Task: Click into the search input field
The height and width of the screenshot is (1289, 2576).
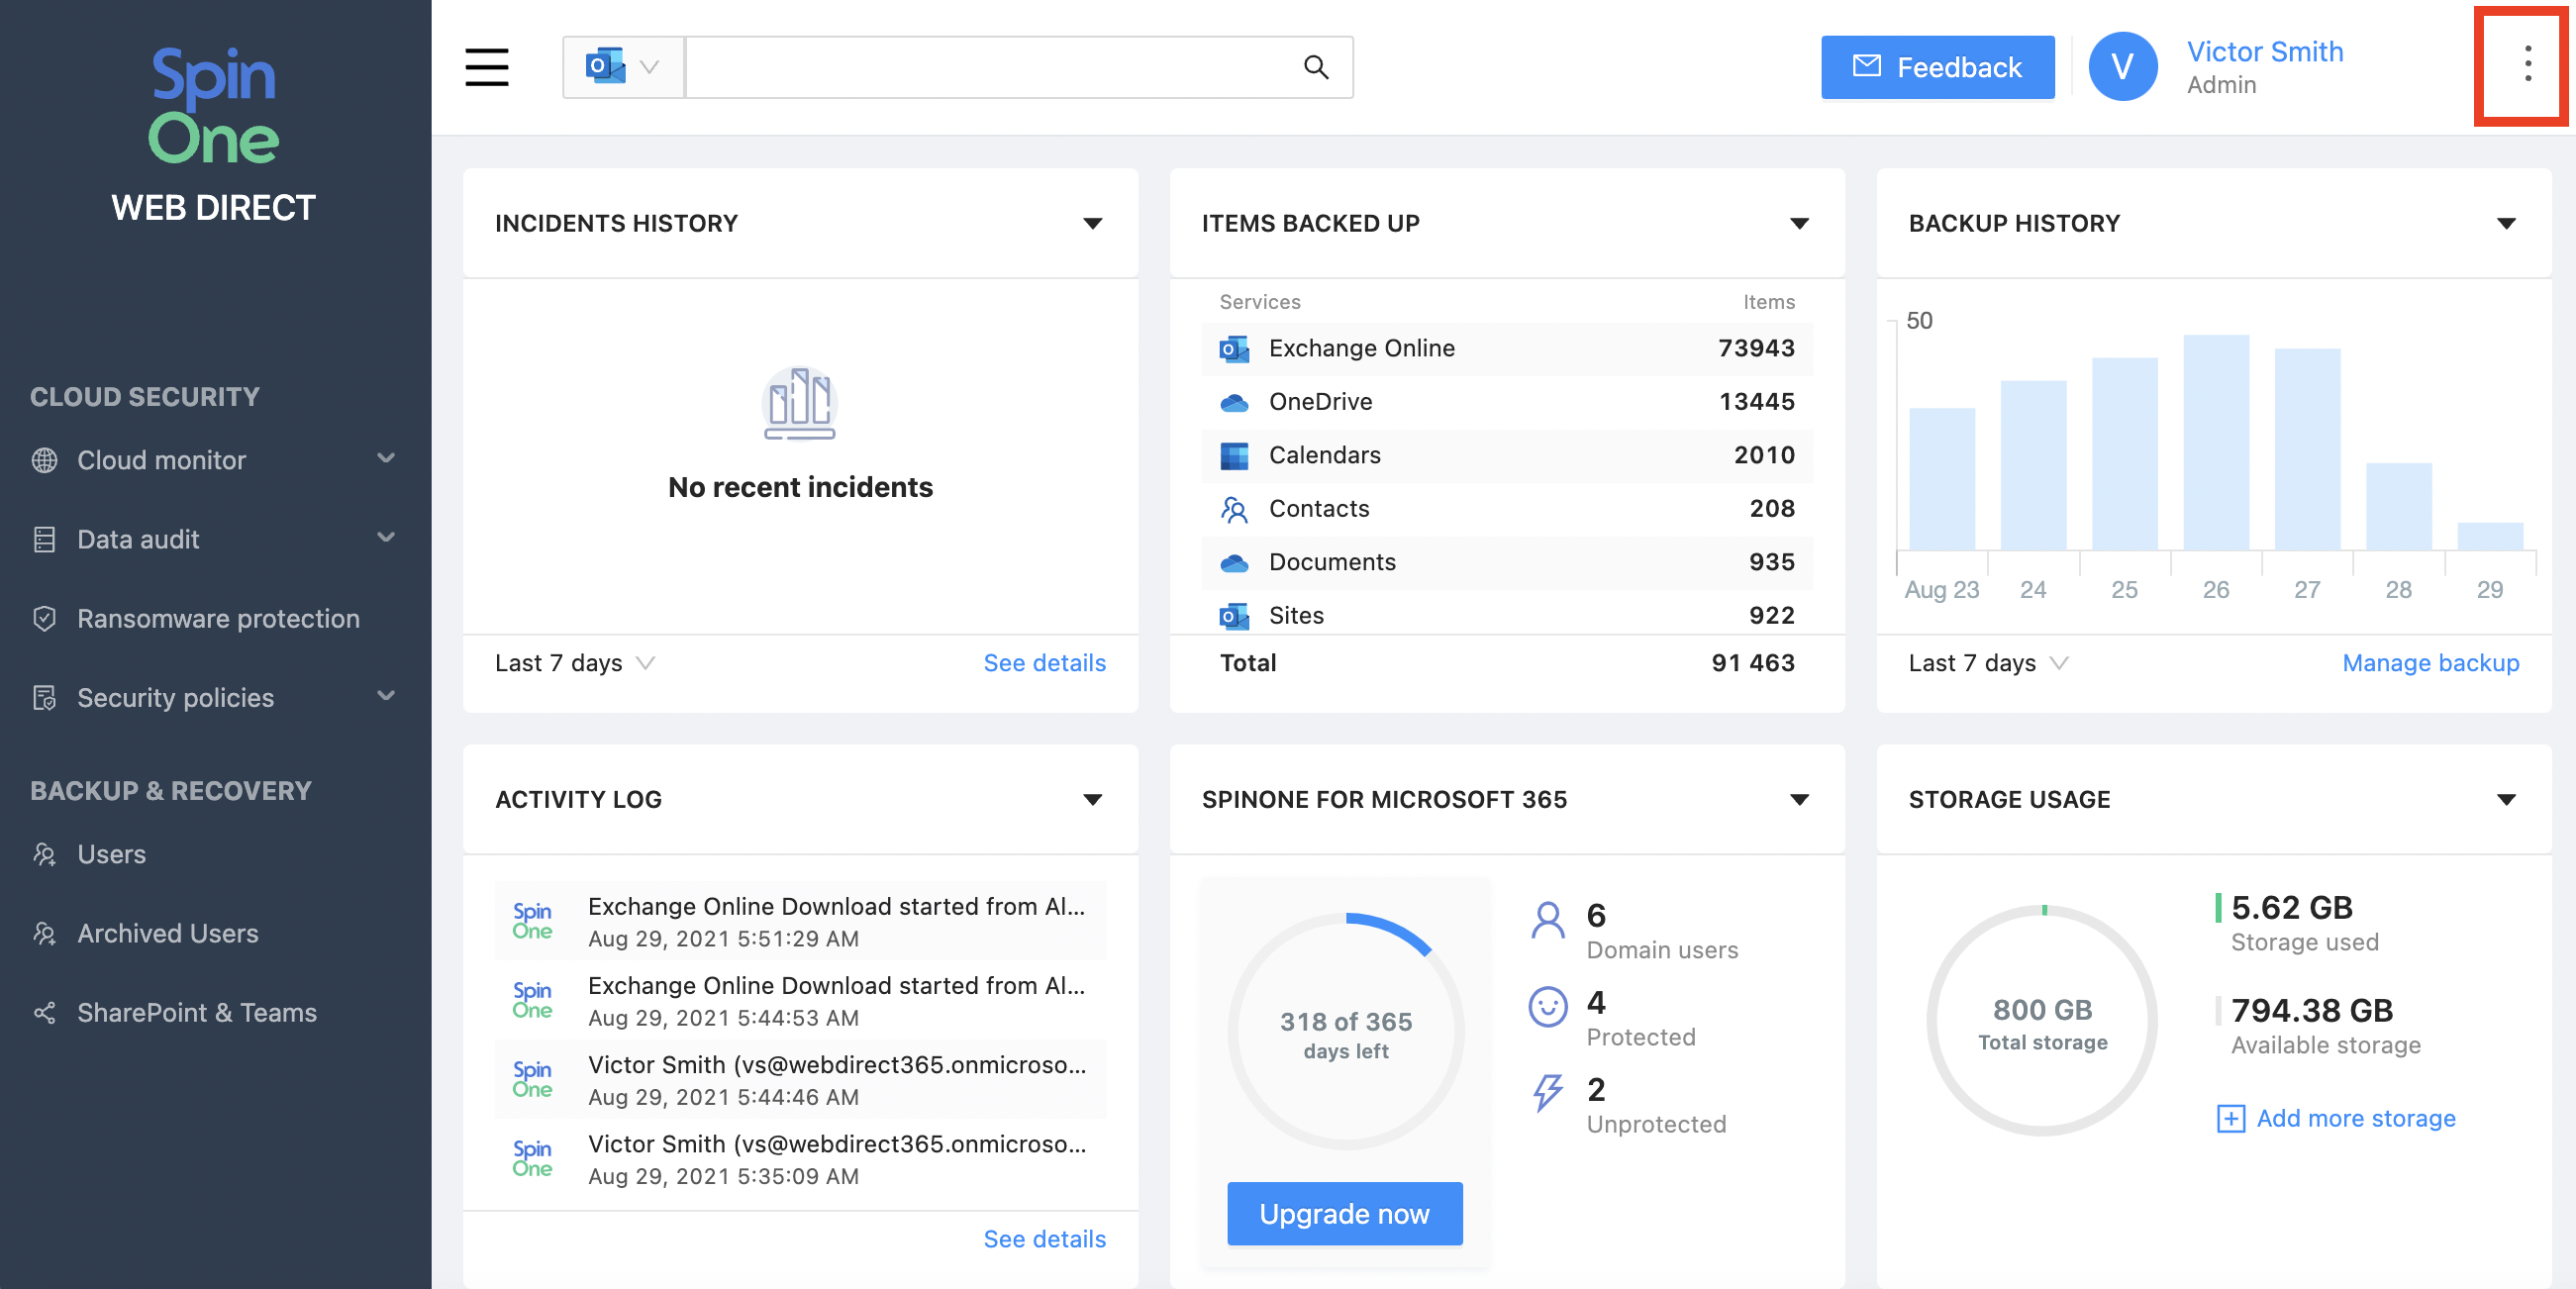Action: pyautogui.click(x=990, y=67)
